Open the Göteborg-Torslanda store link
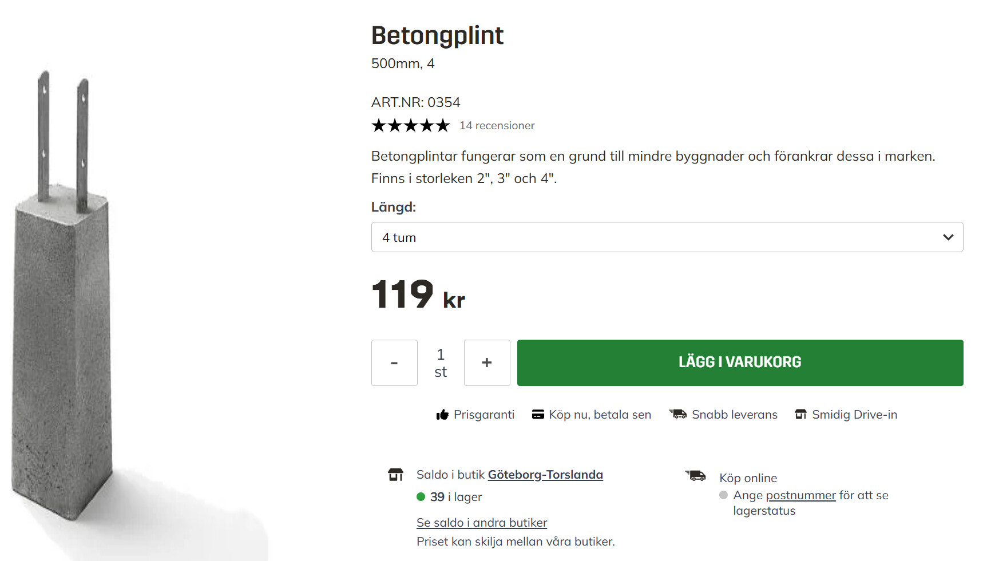987x561 pixels. [x=545, y=475]
